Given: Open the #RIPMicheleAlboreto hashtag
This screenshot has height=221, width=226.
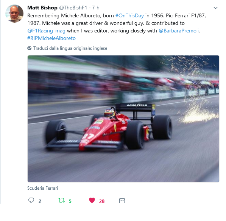Looking at the screenshot, I should [51, 38].
